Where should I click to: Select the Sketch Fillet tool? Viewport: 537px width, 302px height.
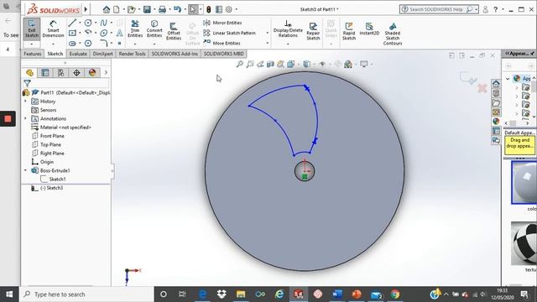pos(104,43)
